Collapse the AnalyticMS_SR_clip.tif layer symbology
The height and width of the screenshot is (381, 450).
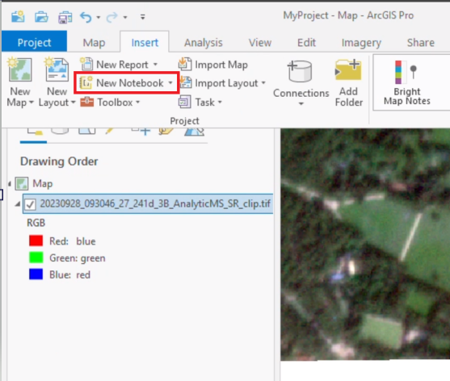(x=18, y=204)
